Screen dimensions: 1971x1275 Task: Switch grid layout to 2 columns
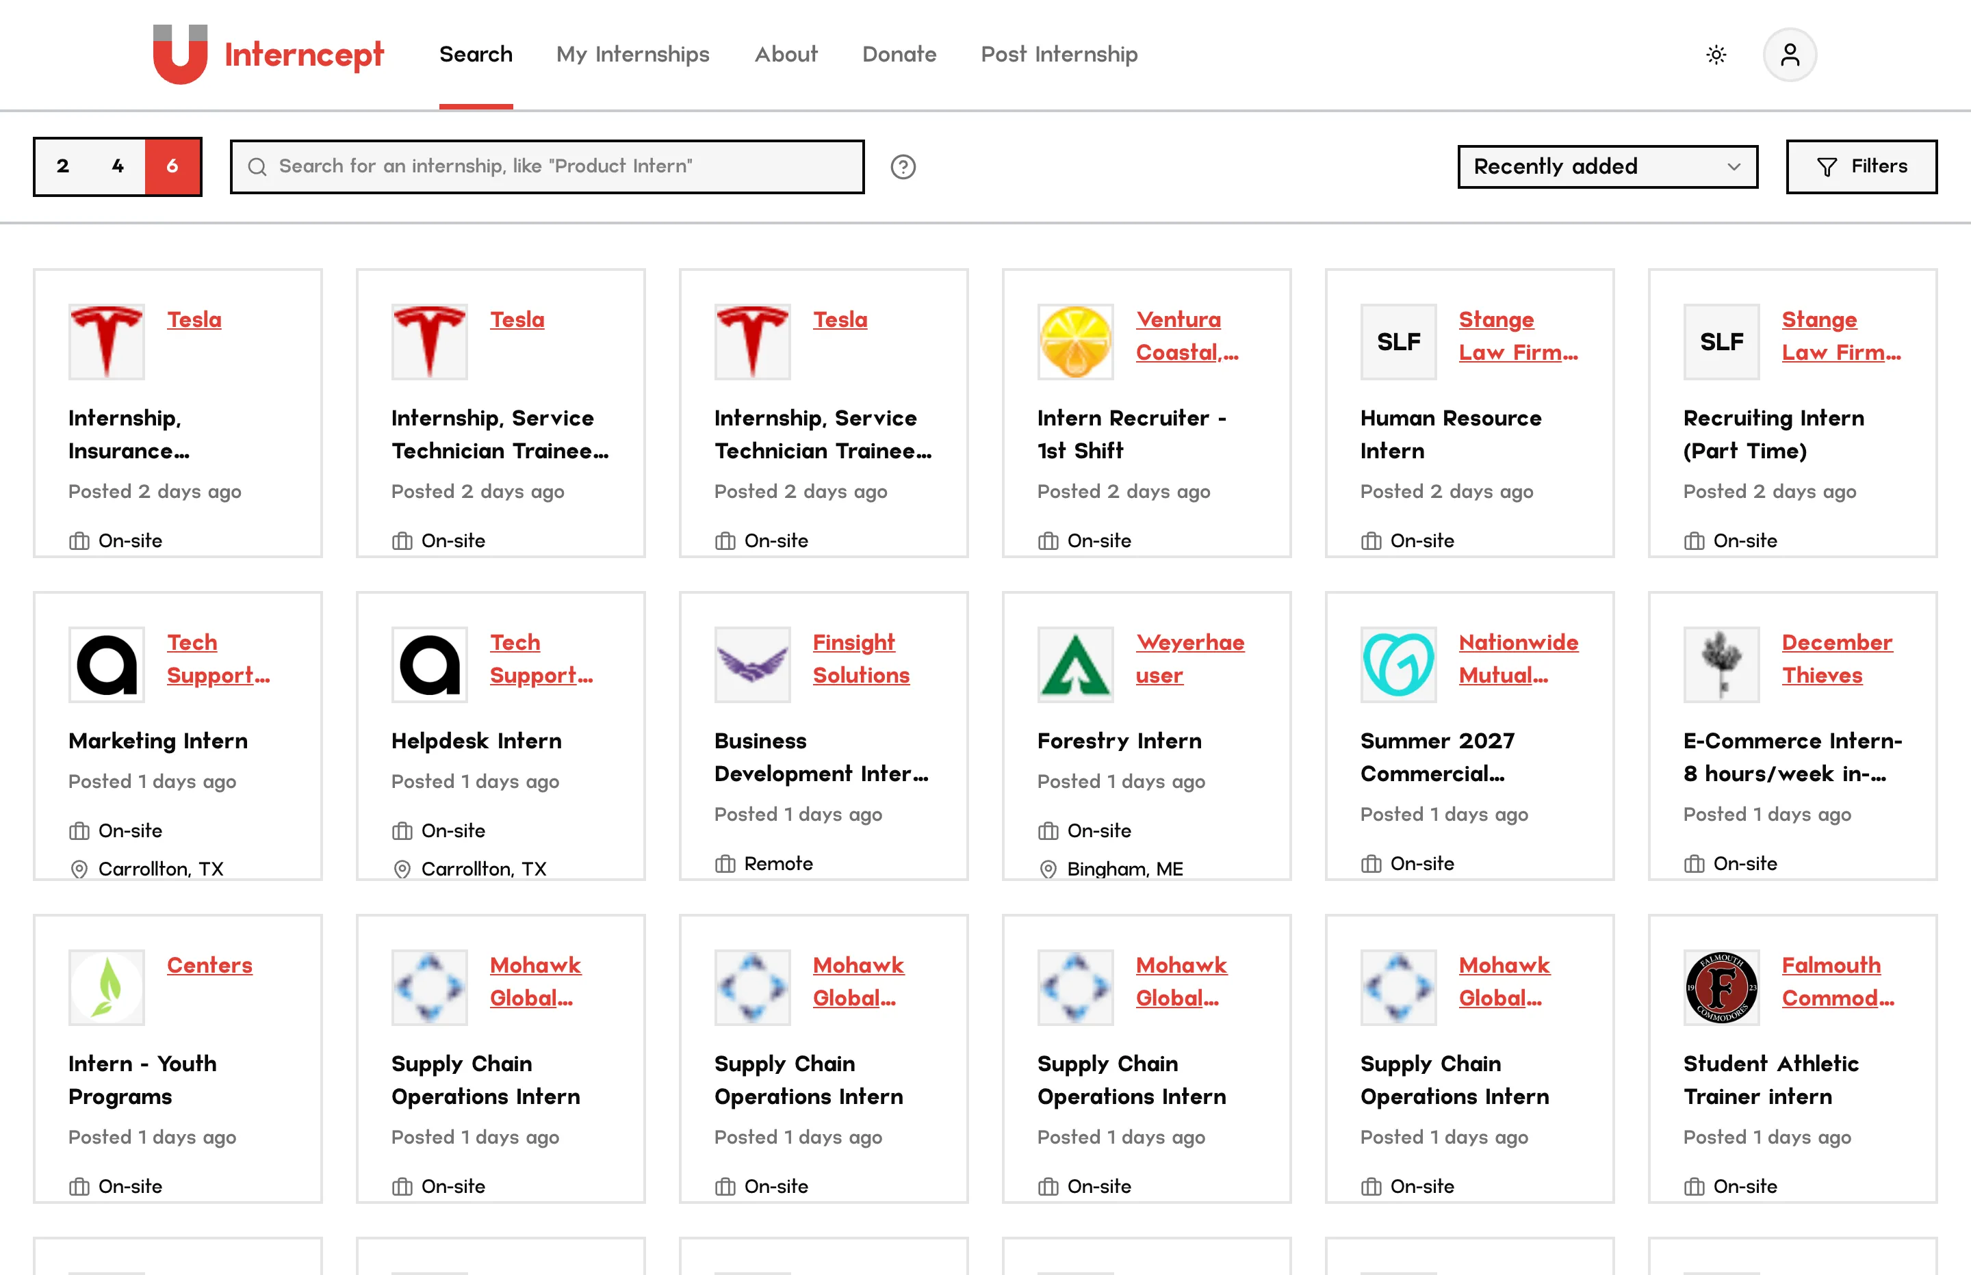(x=63, y=166)
